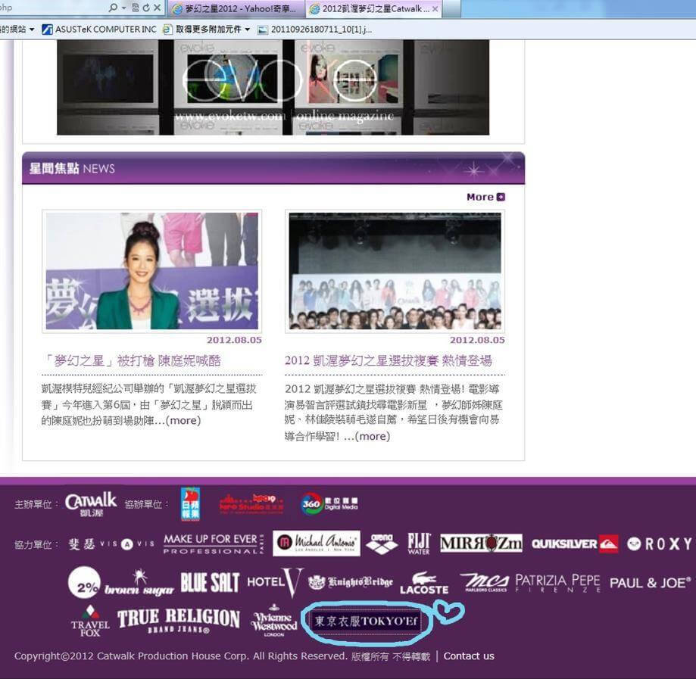The width and height of the screenshot is (696, 679).
Task: Open headline 2012 凱渥夢幻之星選拔複賽 熱情登場
Action: [389, 360]
